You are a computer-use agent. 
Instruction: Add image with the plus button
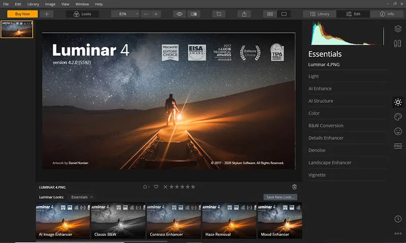point(47,14)
